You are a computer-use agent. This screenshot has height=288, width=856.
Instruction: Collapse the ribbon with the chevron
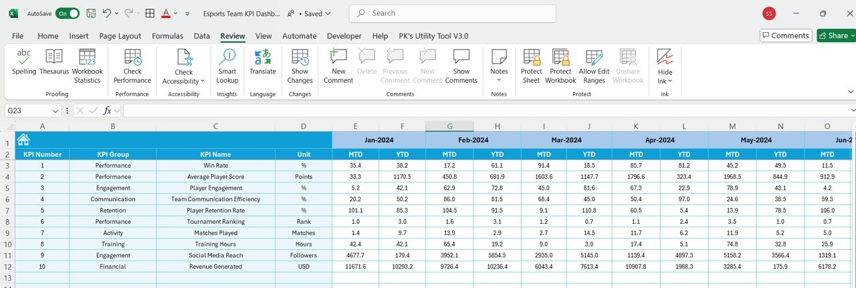click(x=851, y=92)
